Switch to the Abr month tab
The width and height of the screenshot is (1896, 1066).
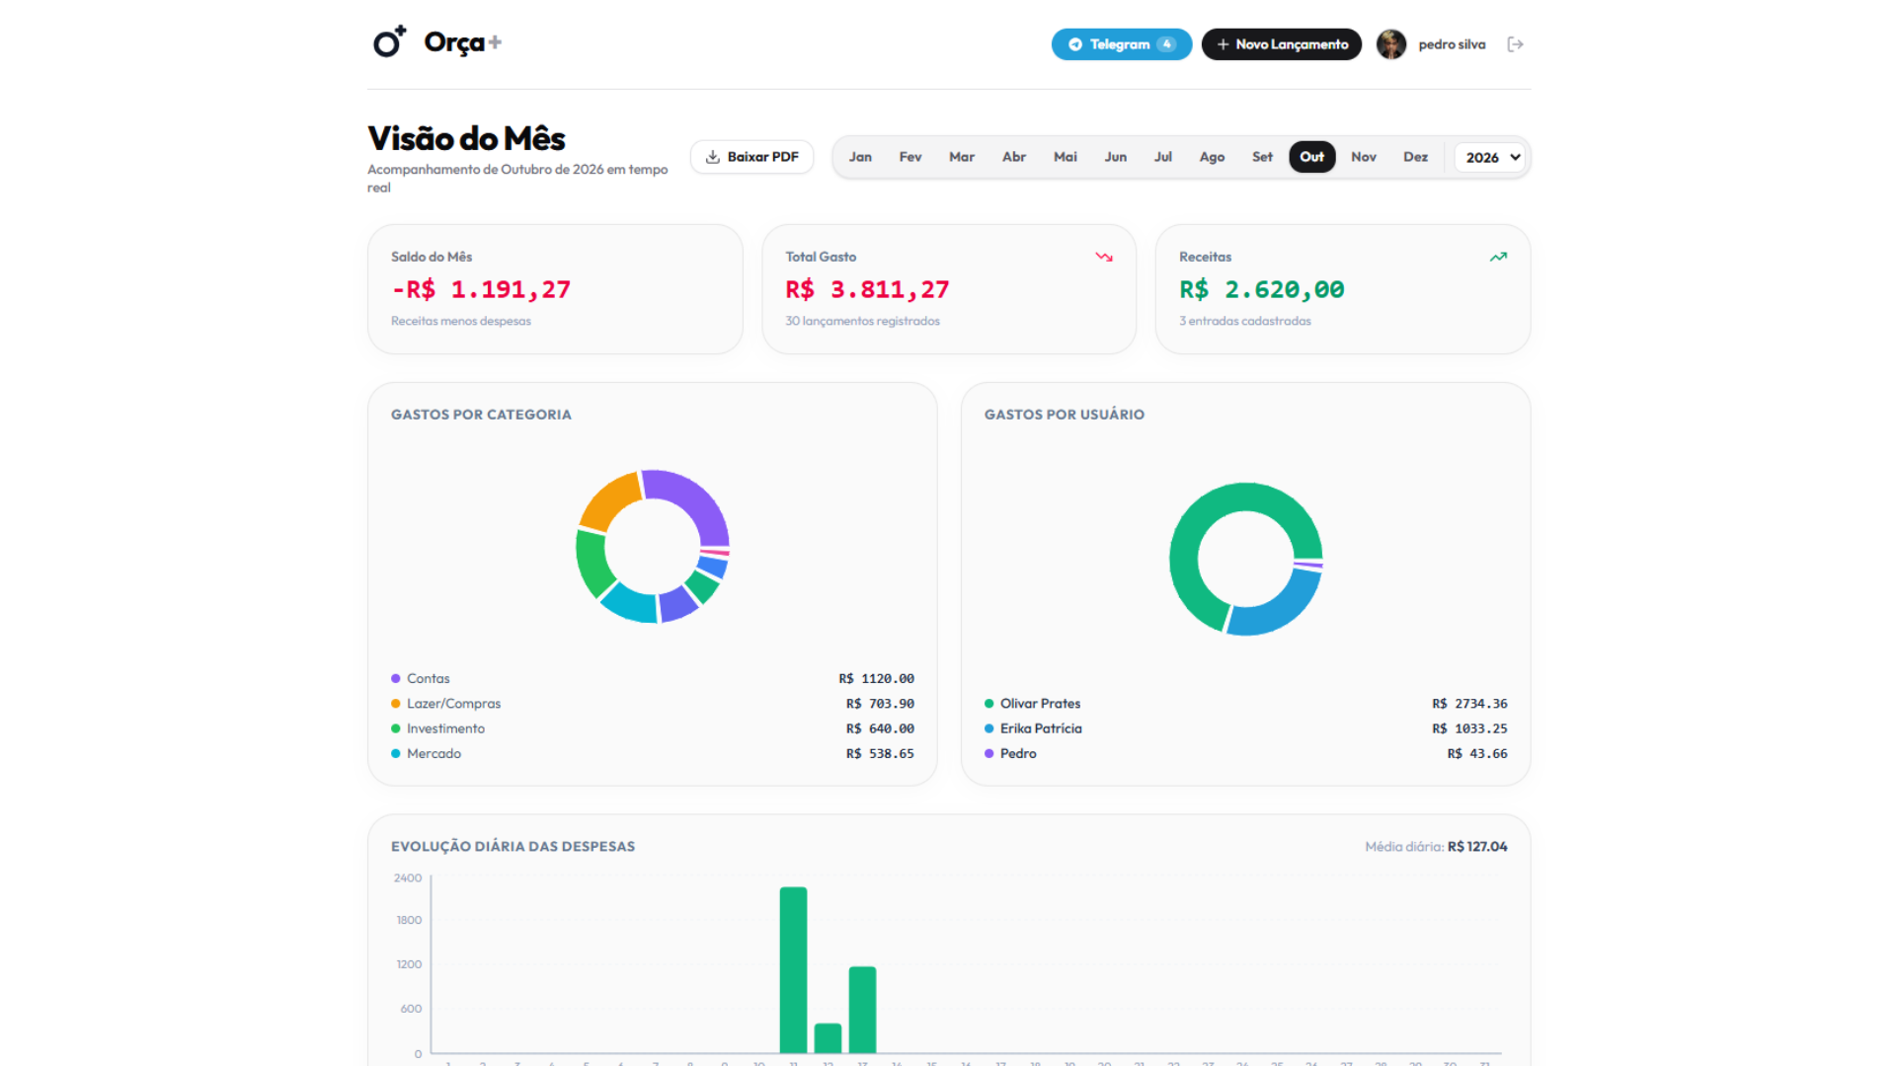(1014, 157)
